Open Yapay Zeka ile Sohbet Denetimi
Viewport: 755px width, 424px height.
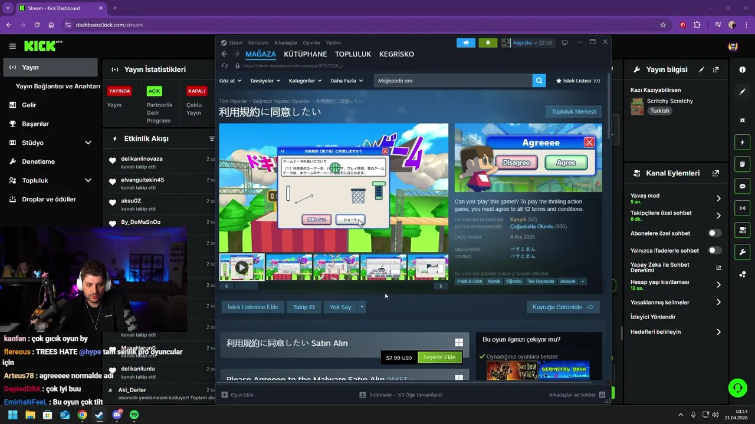676,267
